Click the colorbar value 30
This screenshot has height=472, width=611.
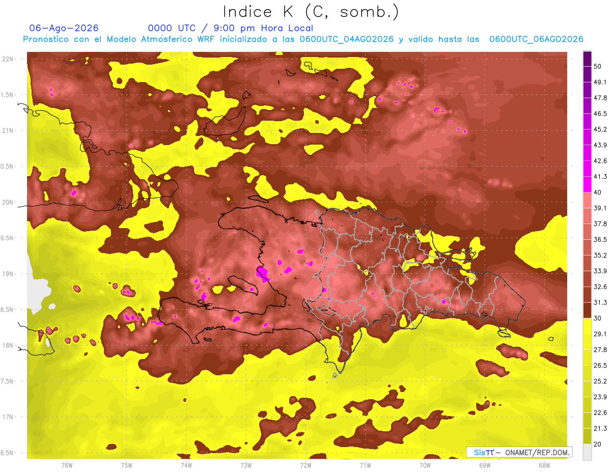coord(597,318)
